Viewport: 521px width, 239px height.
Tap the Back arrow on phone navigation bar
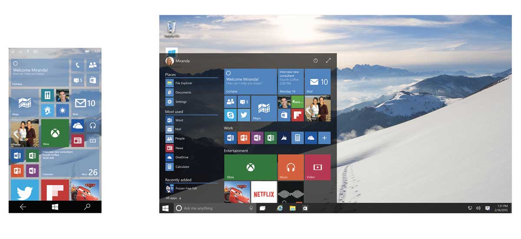[23, 207]
